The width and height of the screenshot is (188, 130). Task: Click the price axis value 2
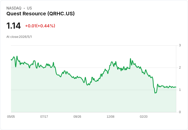coord(180,68)
